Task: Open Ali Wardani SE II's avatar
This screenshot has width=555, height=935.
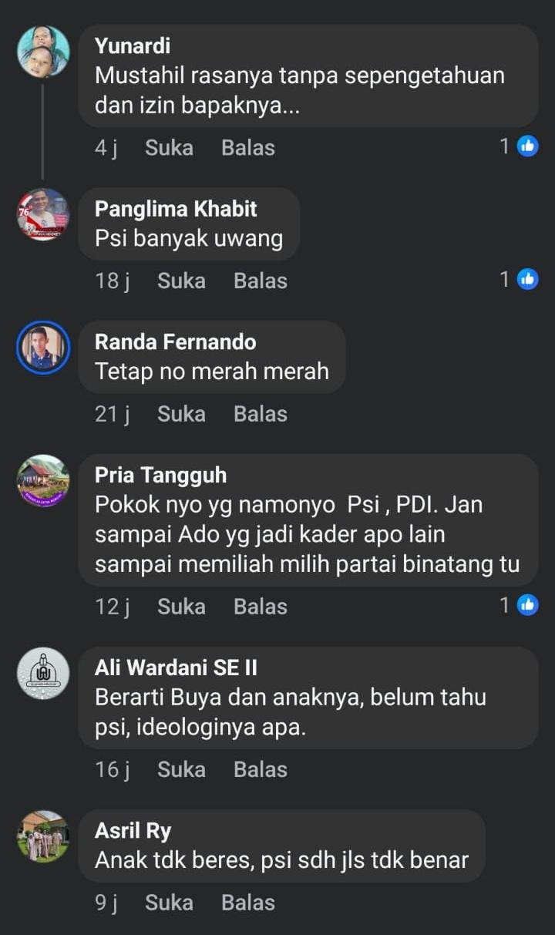Action: pos(43,673)
